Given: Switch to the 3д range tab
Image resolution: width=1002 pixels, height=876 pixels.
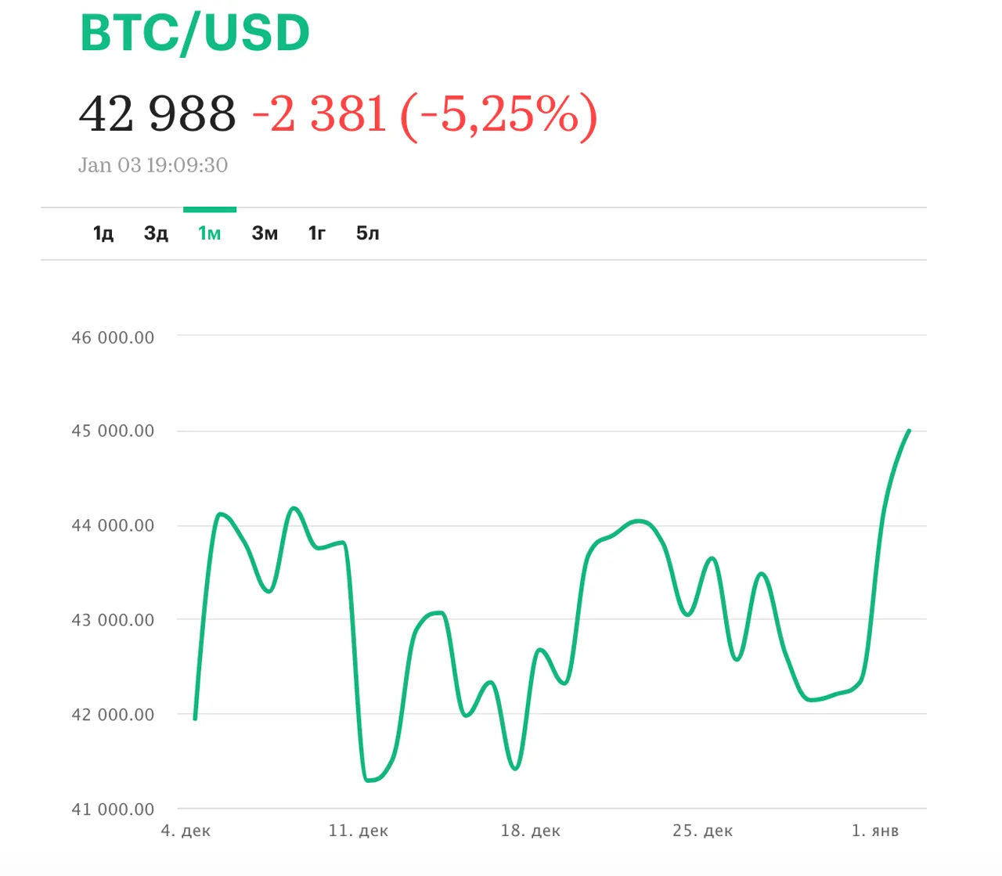Looking at the screenshot, I should click(x=156, y=233).
